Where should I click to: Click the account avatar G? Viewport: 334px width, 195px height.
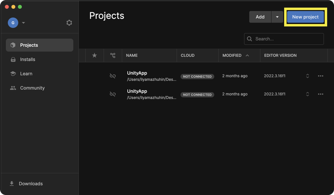(13, 23)
